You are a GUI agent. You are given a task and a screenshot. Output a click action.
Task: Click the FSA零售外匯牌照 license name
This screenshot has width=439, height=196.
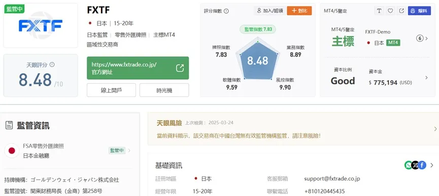[x=44, y=146]
